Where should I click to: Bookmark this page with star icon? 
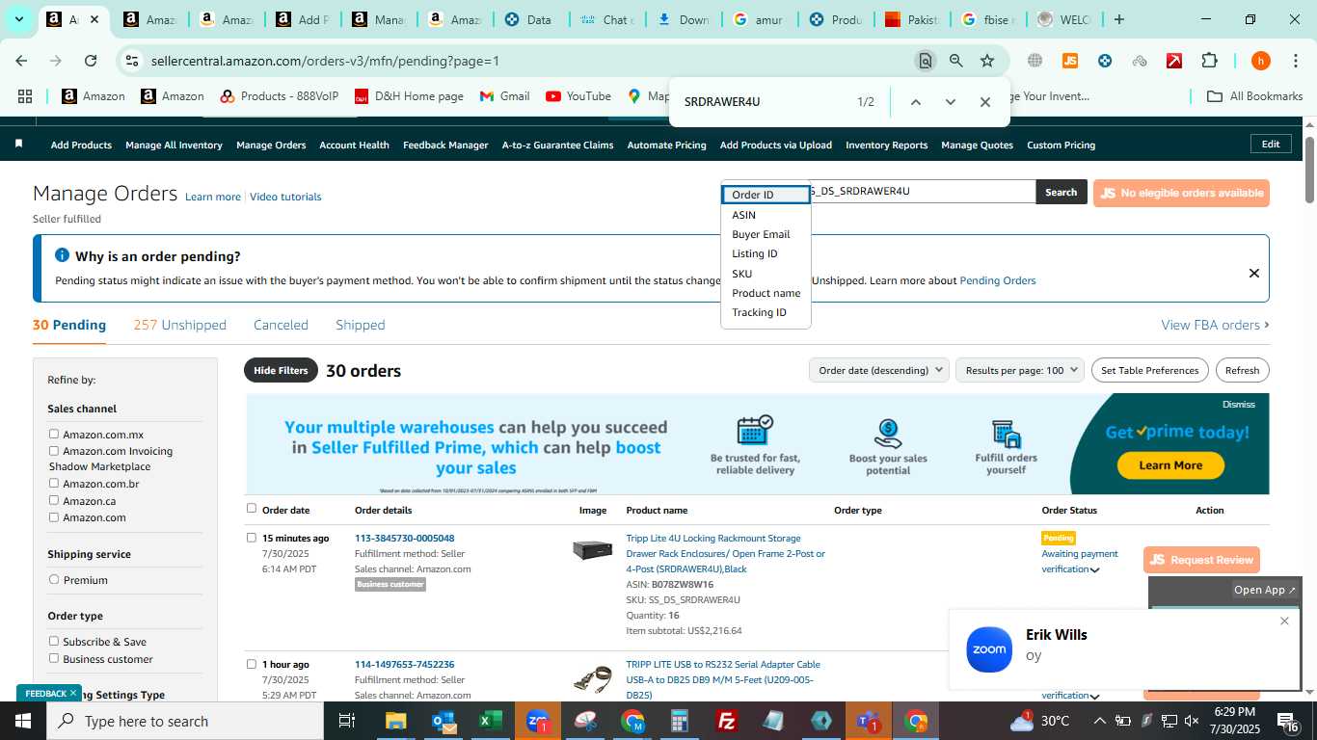(987, 61)
